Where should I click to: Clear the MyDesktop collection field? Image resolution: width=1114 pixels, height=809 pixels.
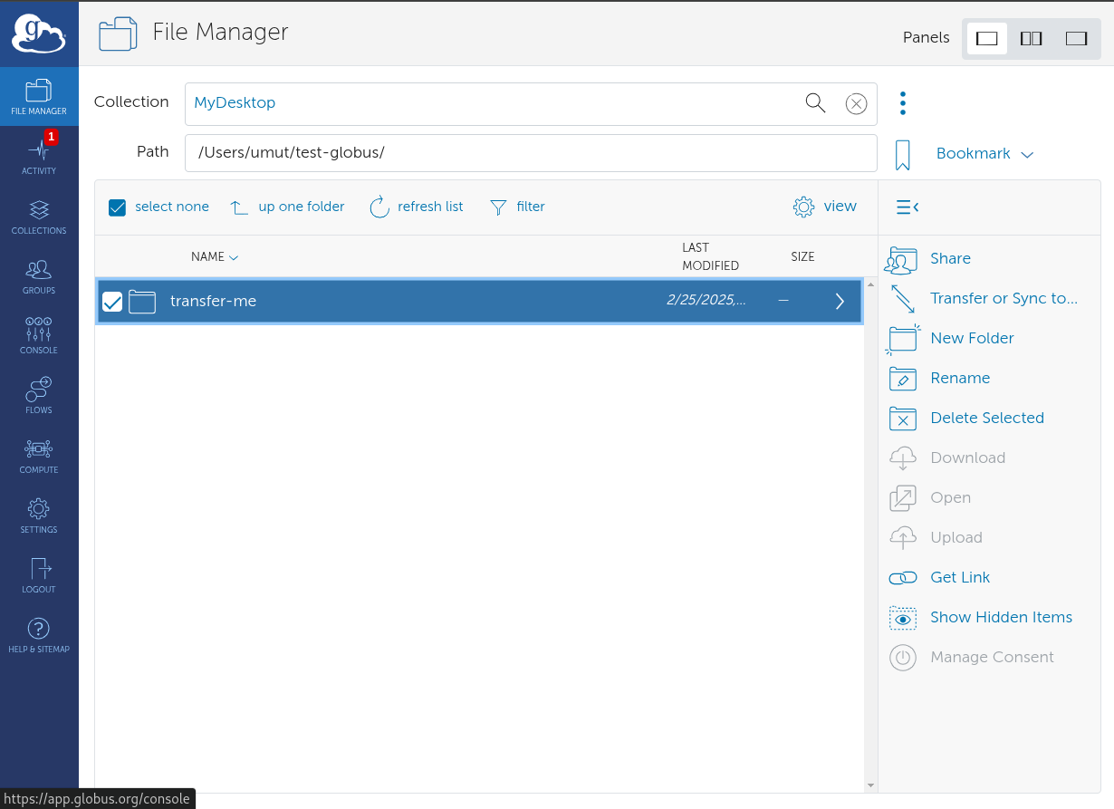(x=856, y=104)
